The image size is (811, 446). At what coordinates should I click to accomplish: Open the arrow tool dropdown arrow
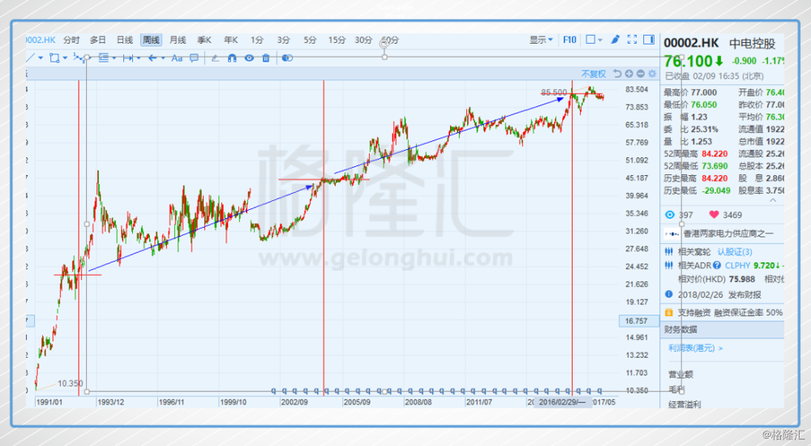coord(163,58)
